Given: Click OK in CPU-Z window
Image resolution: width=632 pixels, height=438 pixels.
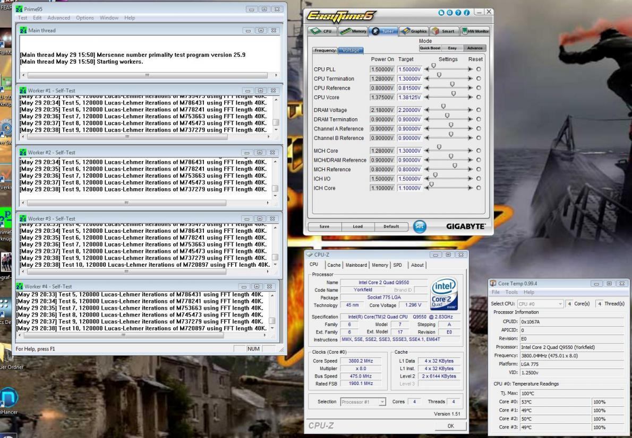Looking at the screenshot, I should click(450, 426).
